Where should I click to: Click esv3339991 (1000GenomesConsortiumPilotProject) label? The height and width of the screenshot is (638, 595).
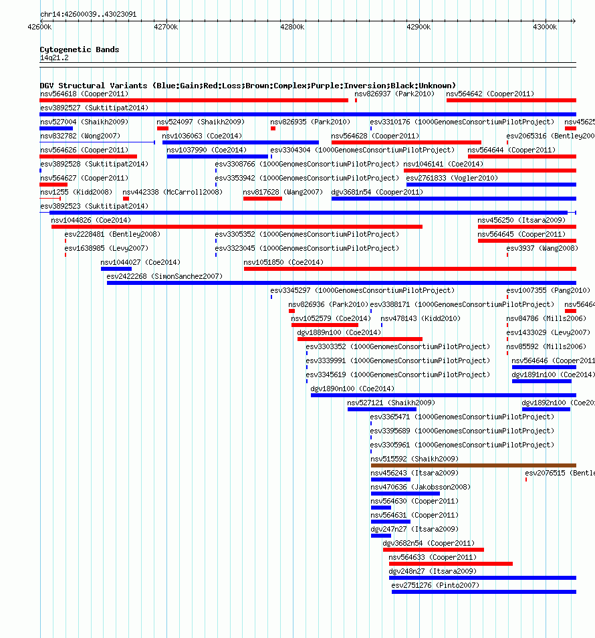click(x=398, y=361)
